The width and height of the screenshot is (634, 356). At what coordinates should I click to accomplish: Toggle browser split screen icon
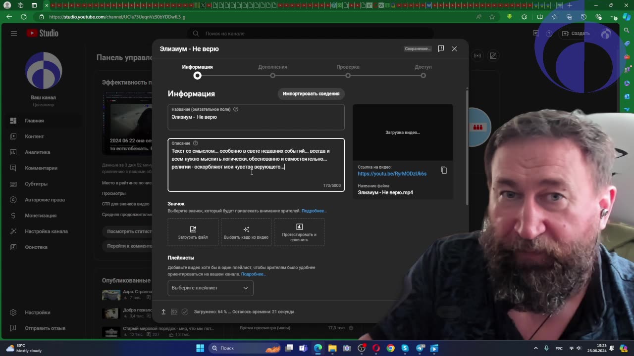click(x=540, y=17)
